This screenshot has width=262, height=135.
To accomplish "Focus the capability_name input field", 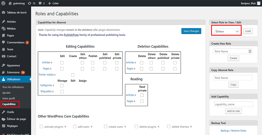I will (x=234, y=104).
